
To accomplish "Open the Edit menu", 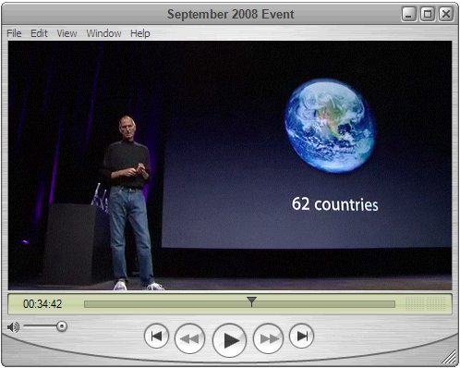I will click(x=39, y=33).
